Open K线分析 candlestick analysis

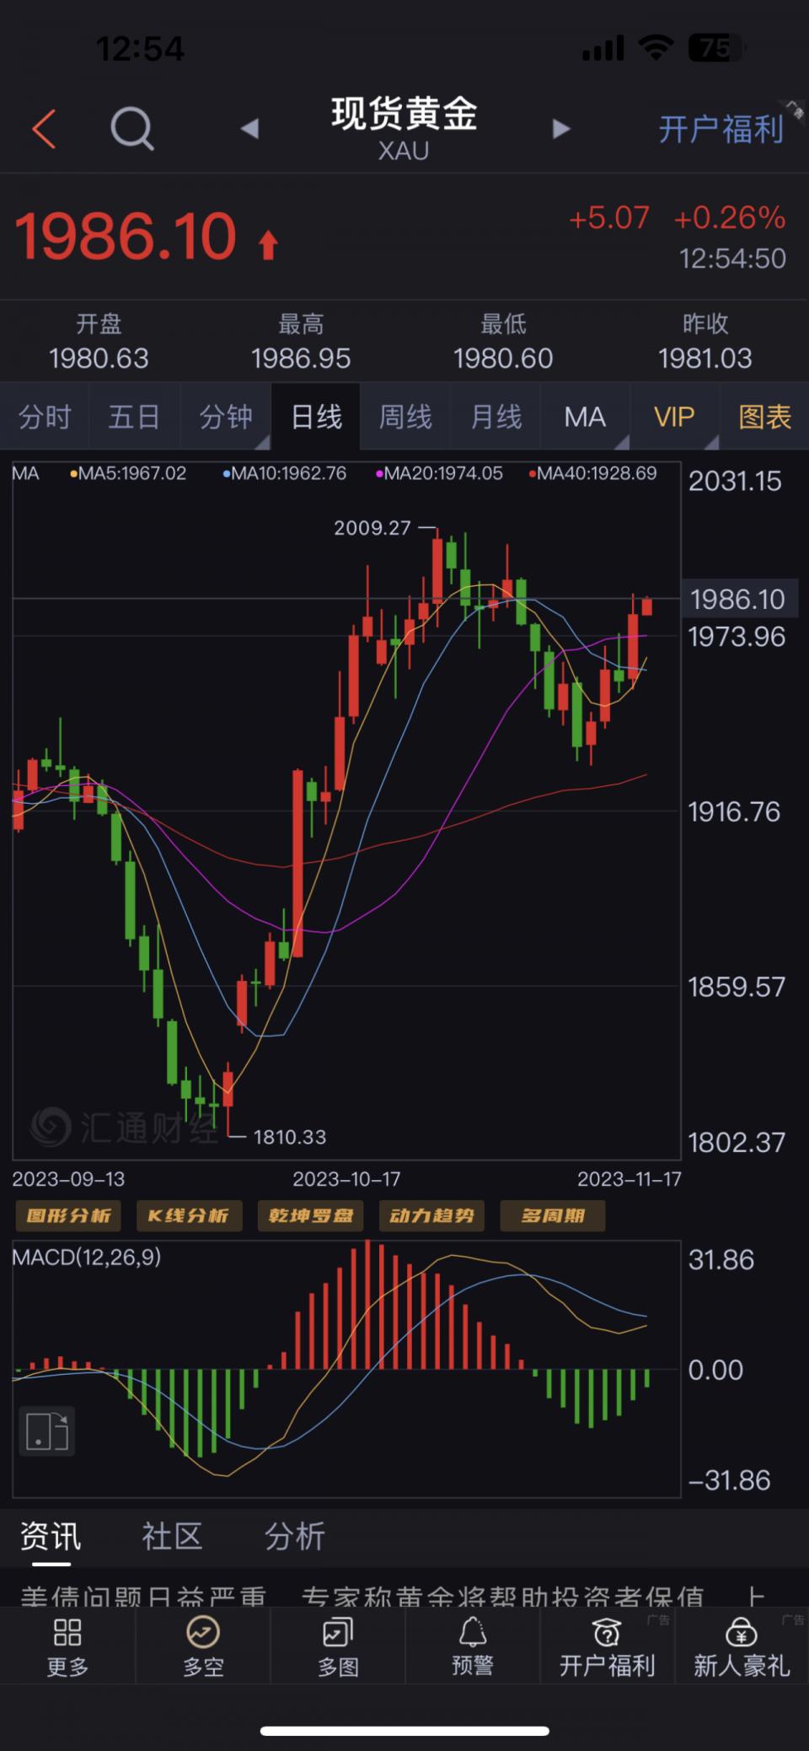point(189,1215)
